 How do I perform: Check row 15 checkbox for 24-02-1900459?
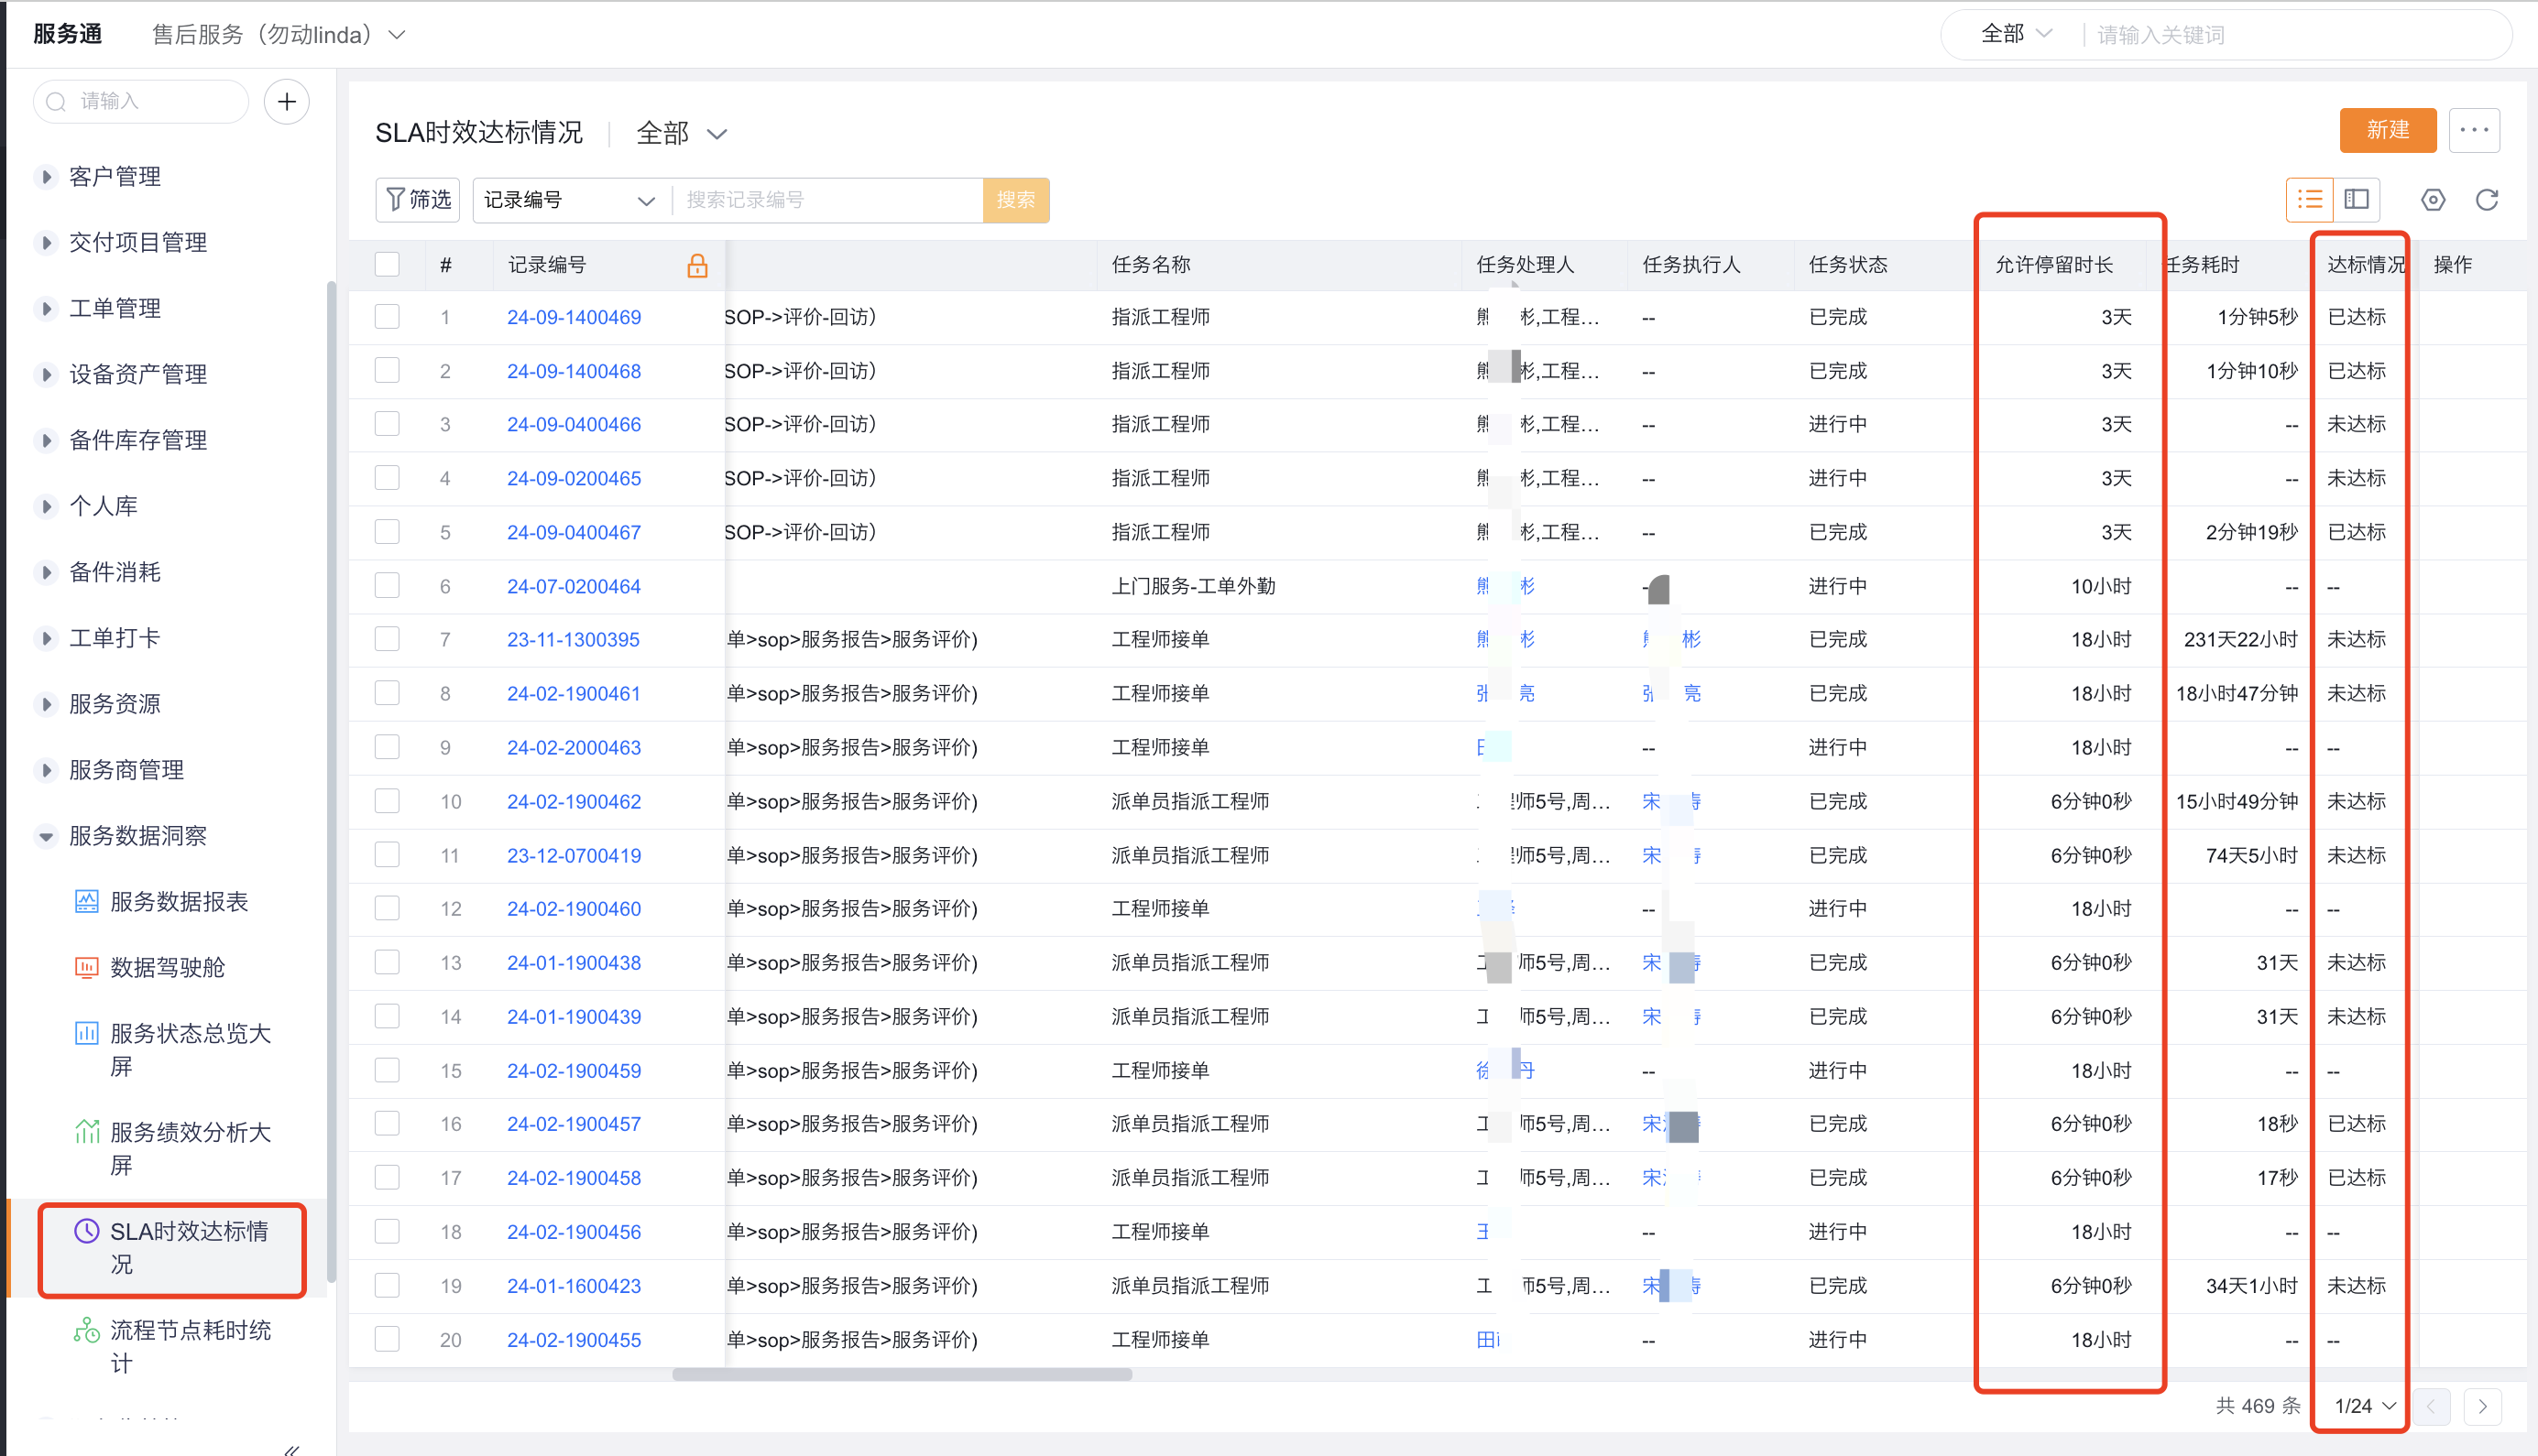tap(388, 1070)
